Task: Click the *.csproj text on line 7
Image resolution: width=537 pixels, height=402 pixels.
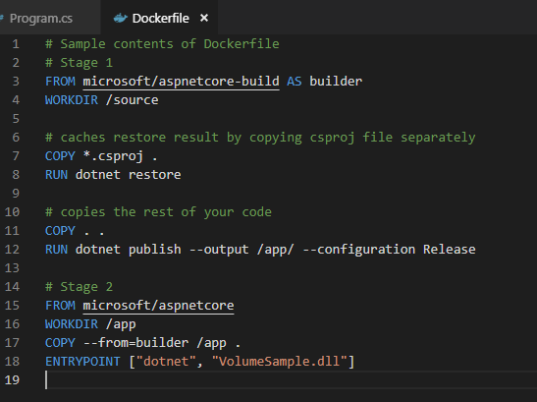Action: click(113, 156)
